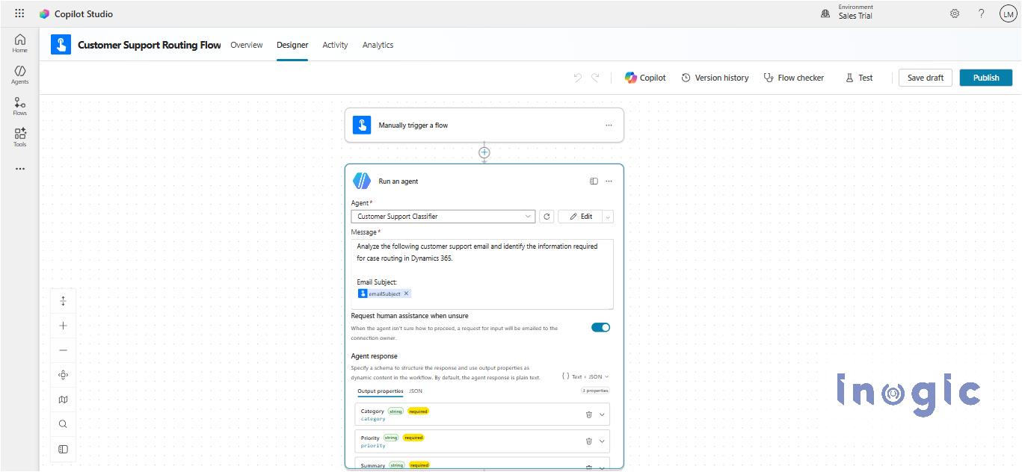Publish the flow
This screenshot has width=1022, height=472.
click(986, 78)
